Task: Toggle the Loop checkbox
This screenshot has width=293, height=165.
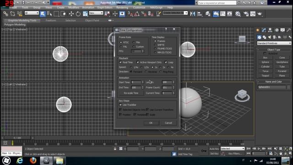Action: tap(166, 62)
